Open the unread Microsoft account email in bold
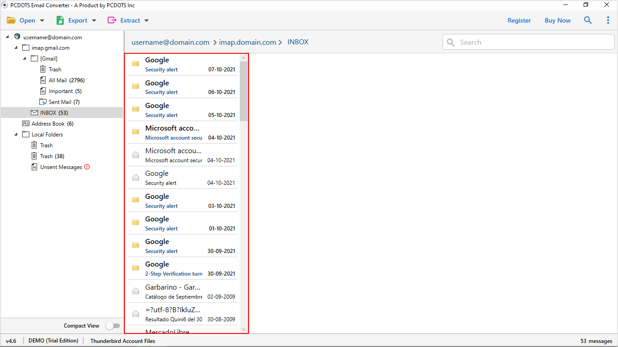The height and width of the screenshot is (347, 618). pyautogui.click(x=182, y=132)
